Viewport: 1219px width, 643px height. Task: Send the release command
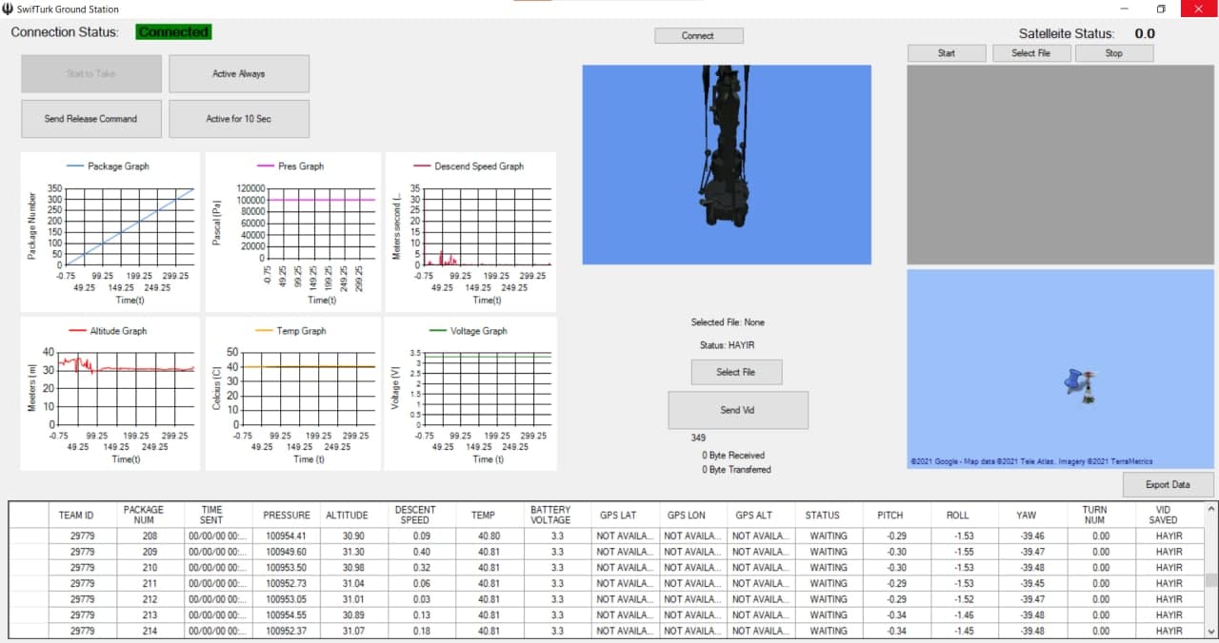click(91, 119)
